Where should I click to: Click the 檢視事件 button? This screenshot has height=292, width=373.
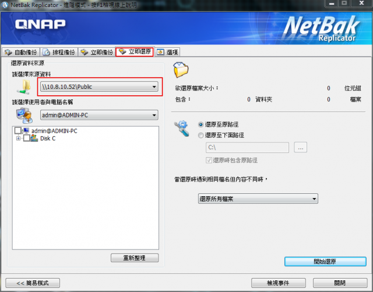pos(279,283)
